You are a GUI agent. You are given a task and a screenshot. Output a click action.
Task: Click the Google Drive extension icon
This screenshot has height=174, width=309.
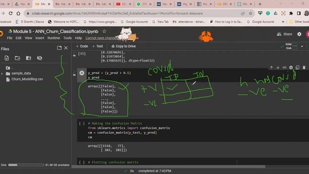276,14
